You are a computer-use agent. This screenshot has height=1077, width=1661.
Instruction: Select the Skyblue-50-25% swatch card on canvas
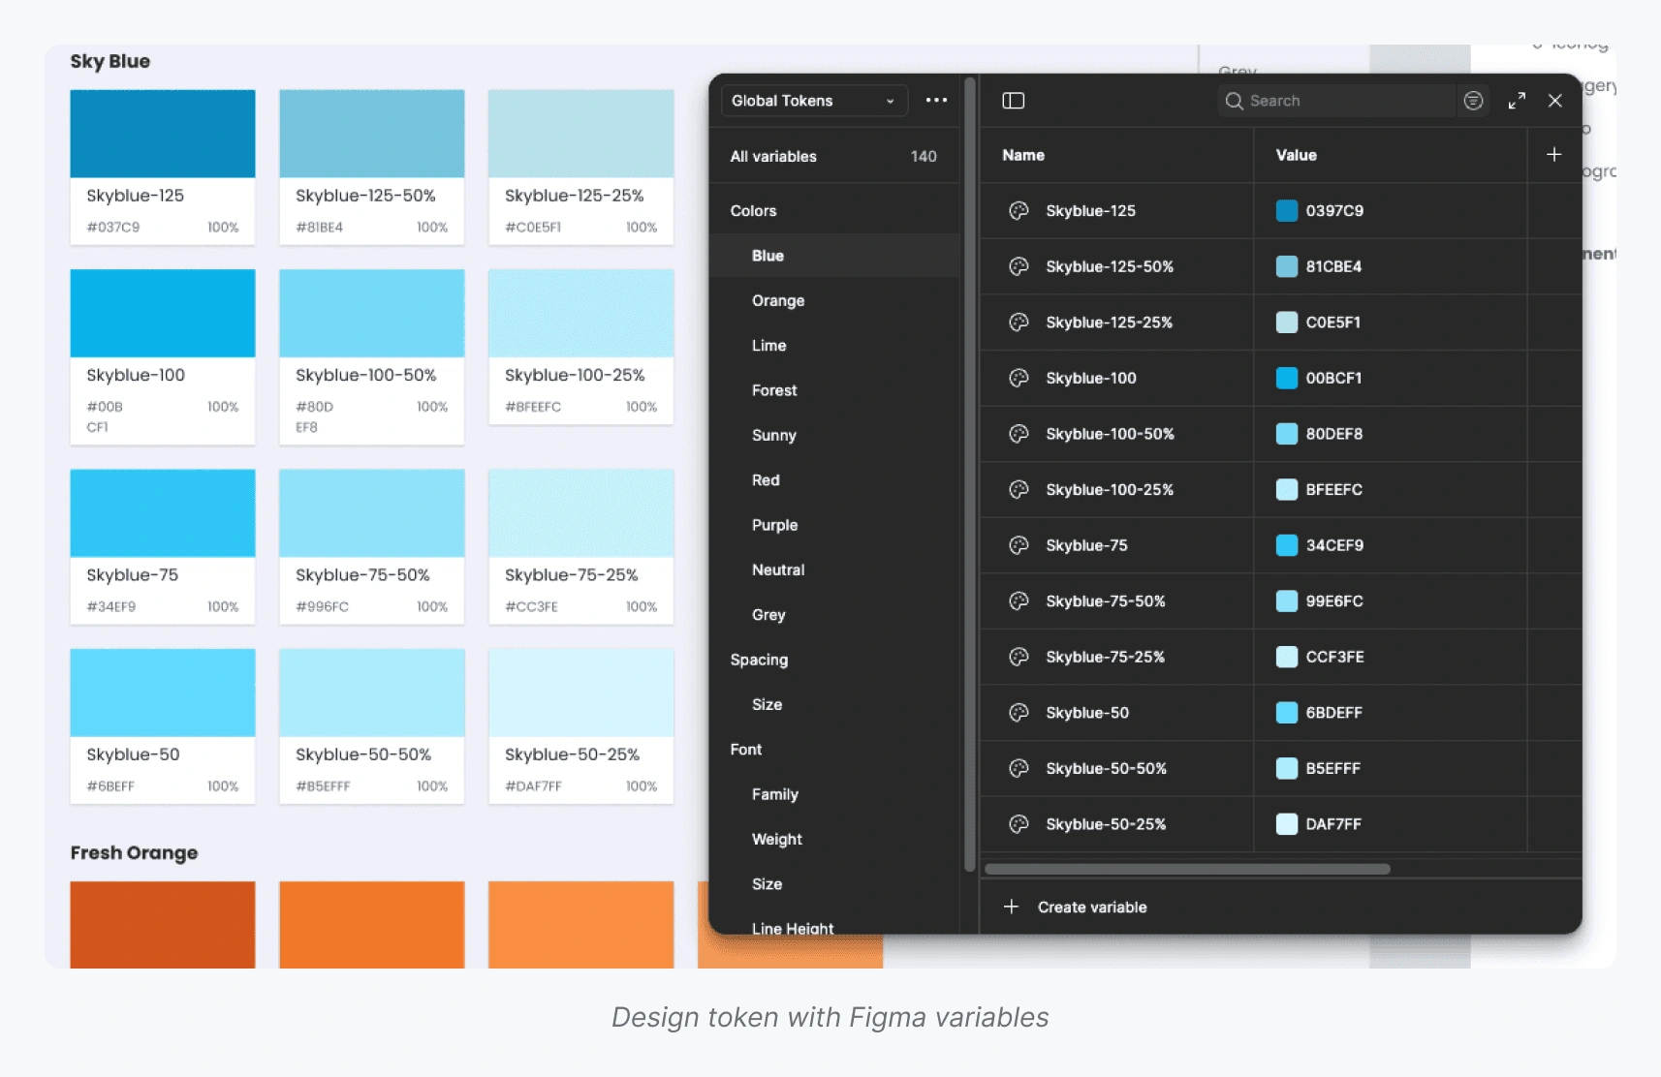click(x=581, y=726)
